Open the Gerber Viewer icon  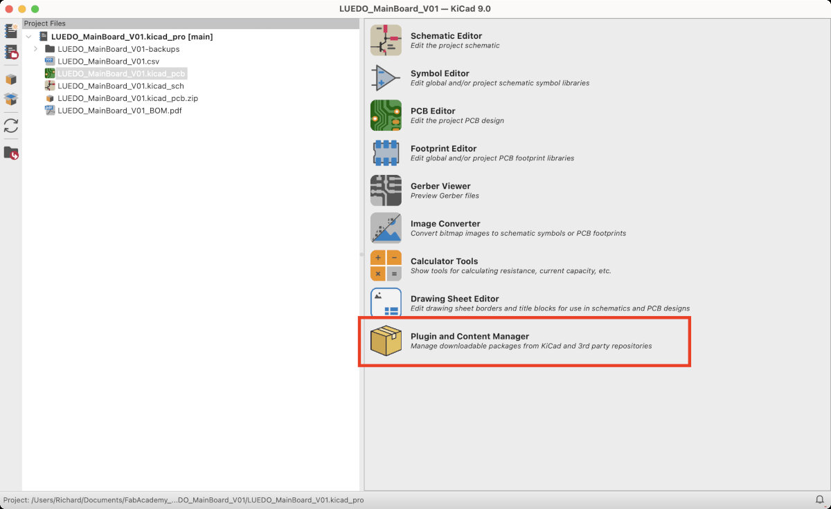(386, 190)
